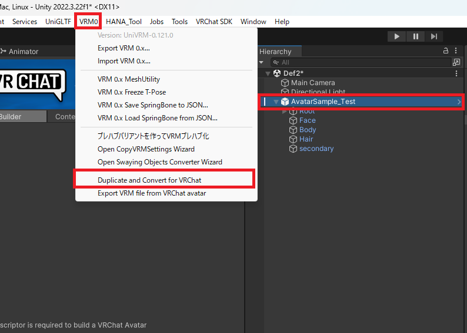
Task: Open the HANA_Tool menu
Action: [x=124, y=22]
